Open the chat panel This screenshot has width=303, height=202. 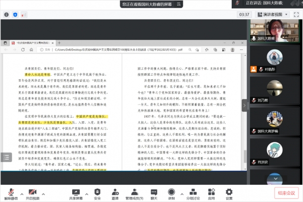[x=154, y=194]
